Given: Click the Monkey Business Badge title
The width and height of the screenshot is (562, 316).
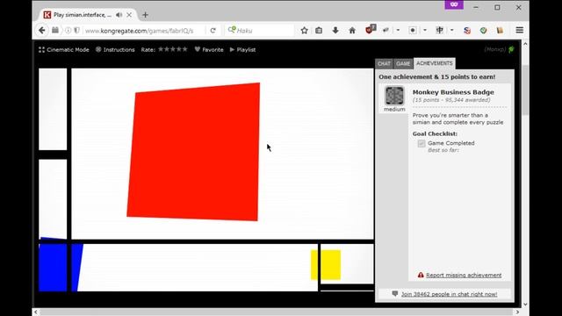Looking at the screenshot, I should point(453,92).
